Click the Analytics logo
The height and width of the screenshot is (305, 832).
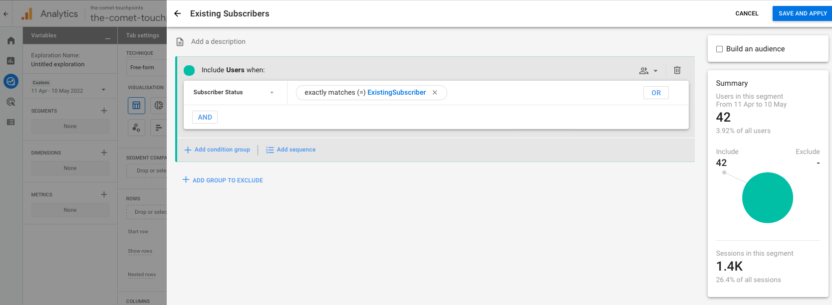(27, 14)
